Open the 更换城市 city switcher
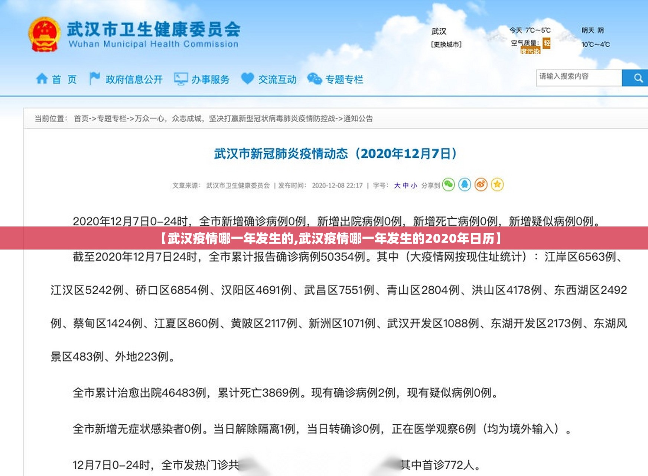 pyautogui.click(x=446, y=45)
